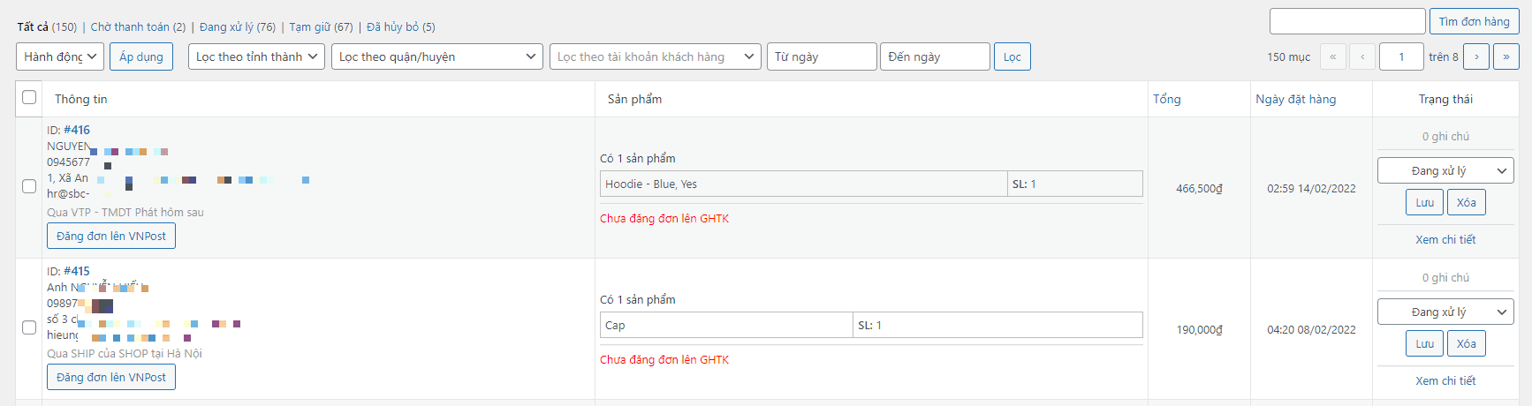
Task: Go to next page arrow
Action: point(1475,56)
